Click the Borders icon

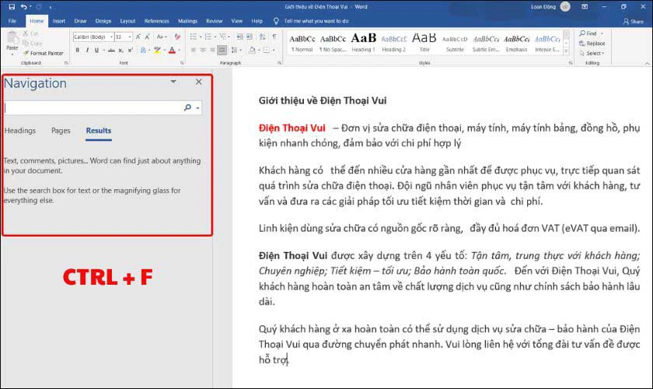click(x=266, y=50)
